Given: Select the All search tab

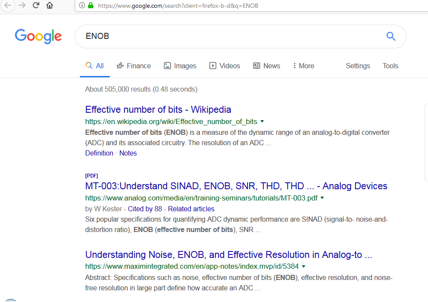Looking at the screenshot, I should coord(95,66).
